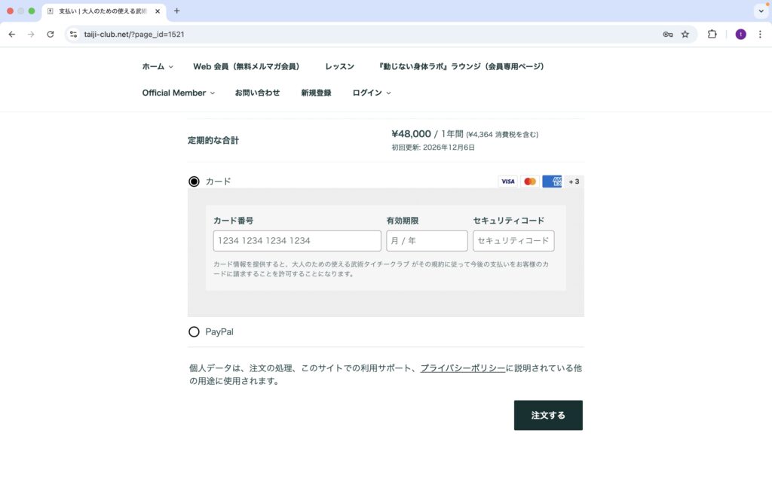
Task: Open the プライバシーポリシー link
Action: tap(462, 368)
